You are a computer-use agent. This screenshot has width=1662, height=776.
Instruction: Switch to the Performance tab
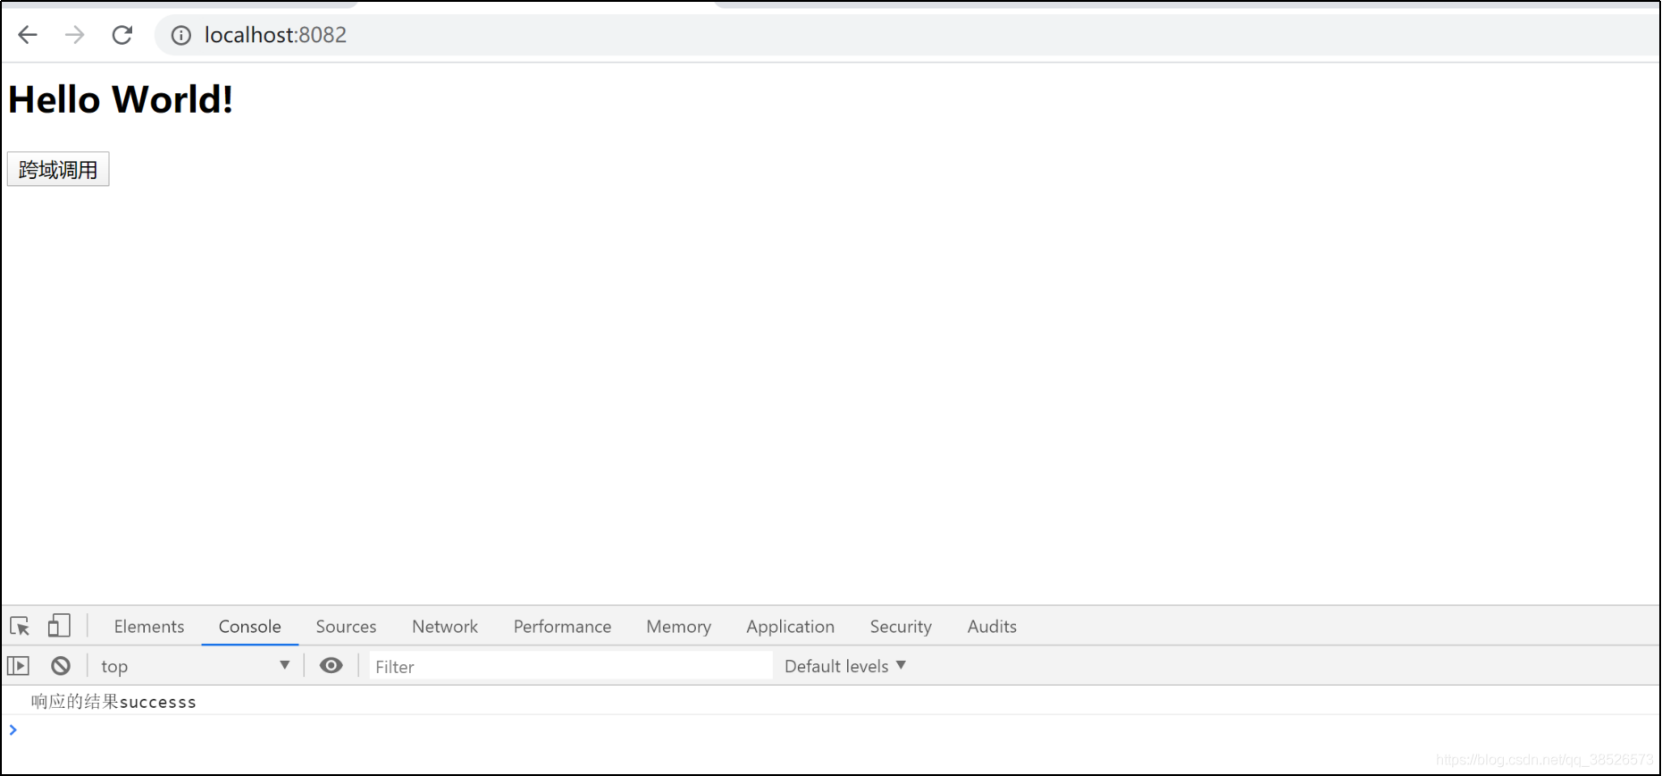[562, 627]
